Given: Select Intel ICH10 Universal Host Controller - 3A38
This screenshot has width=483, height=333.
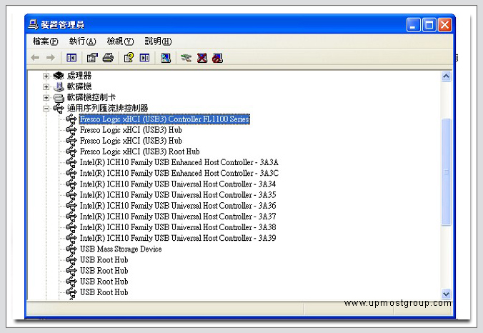Looking at the screenshot, I should click(x=178, y=227).
